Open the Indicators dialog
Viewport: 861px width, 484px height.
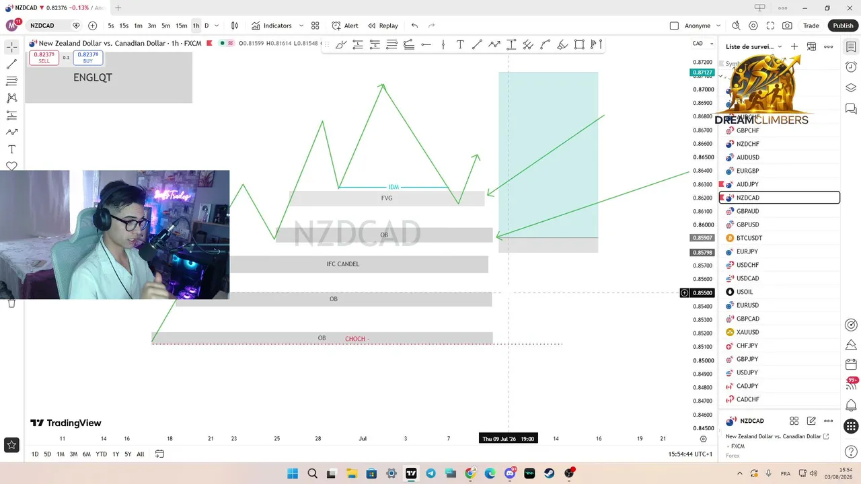pyautogui.click(x=271, y=26)
